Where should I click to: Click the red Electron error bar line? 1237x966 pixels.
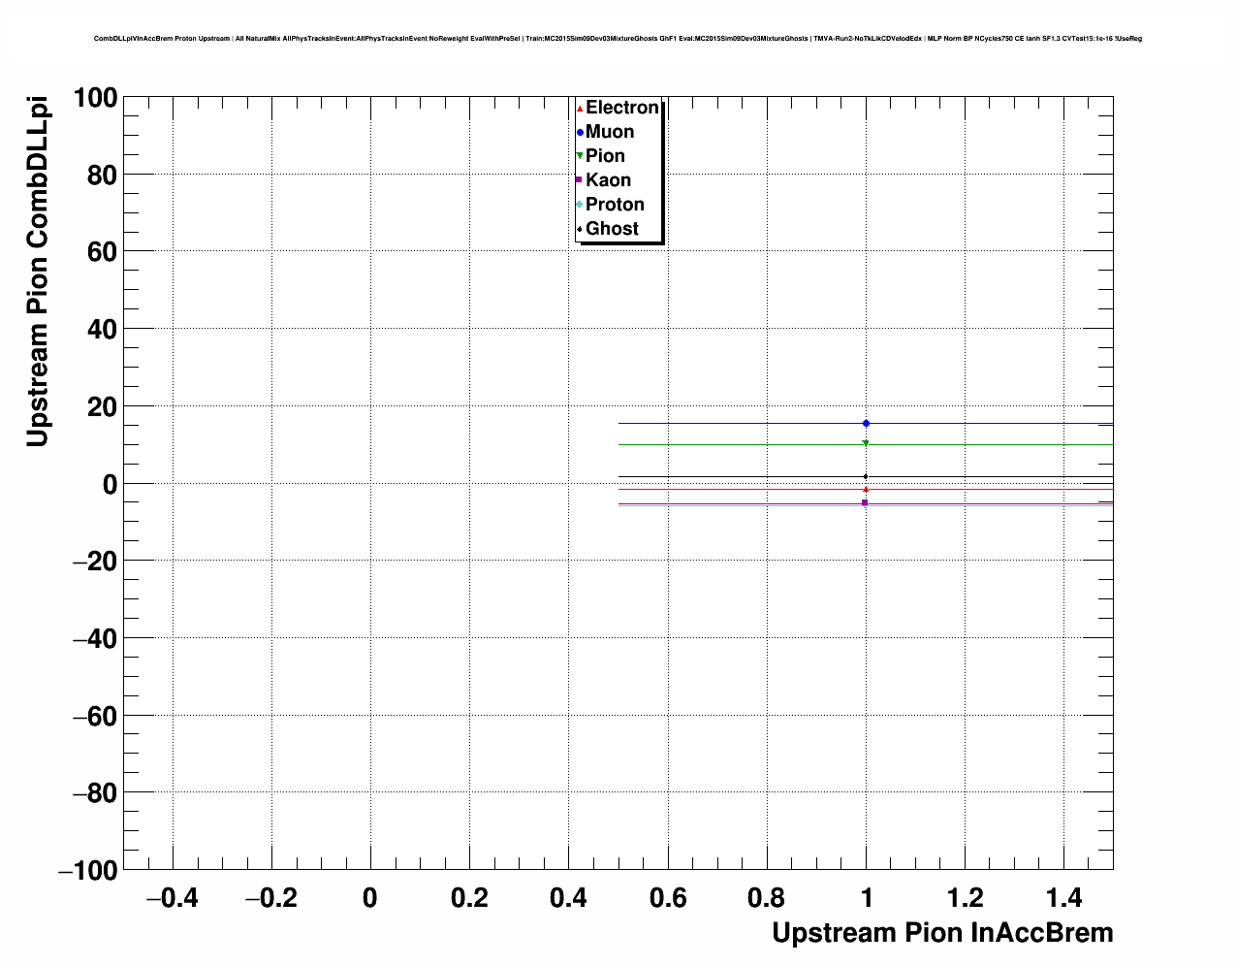pos(866,490)
